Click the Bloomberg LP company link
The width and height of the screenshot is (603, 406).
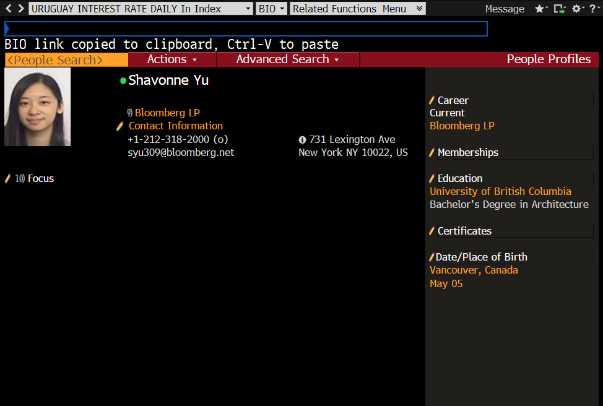(167, 113)
